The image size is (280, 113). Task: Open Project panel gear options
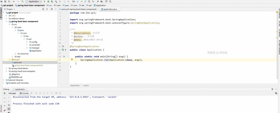pos(52,9)
